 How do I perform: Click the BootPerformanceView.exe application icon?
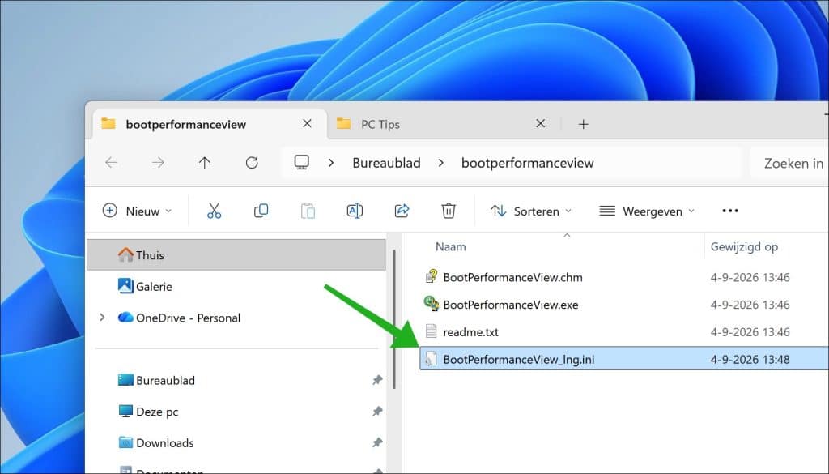(432, 304)
